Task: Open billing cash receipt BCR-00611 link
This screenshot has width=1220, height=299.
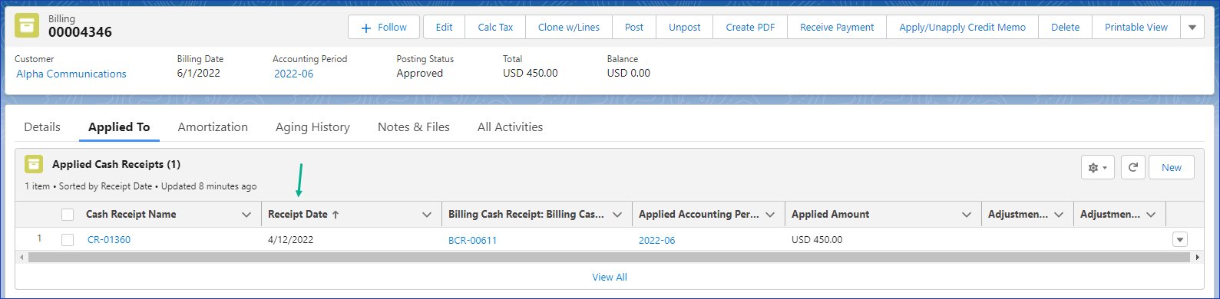Action: 472,240
